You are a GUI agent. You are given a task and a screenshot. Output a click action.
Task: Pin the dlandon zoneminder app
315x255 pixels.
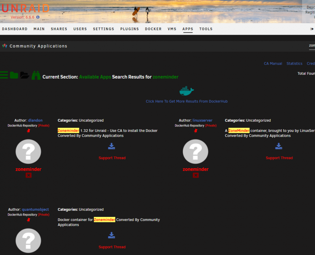[x=28, y=131]
